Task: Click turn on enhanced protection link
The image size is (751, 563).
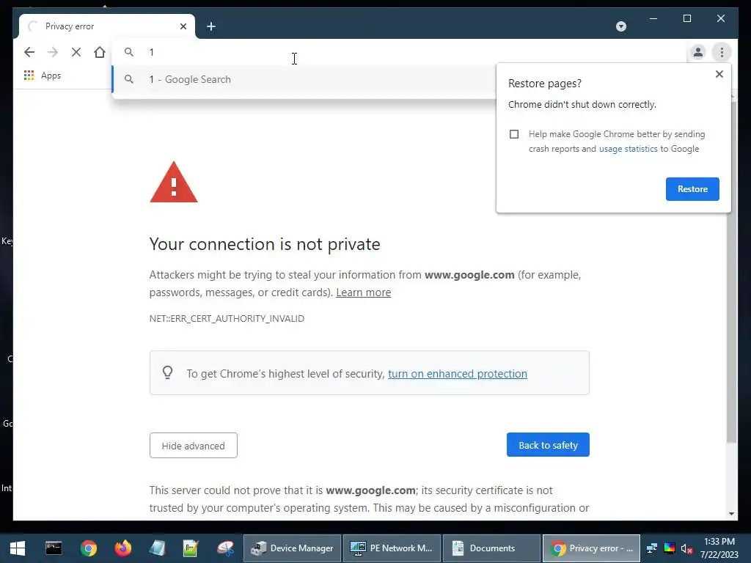Action: [x=458, y=373]
